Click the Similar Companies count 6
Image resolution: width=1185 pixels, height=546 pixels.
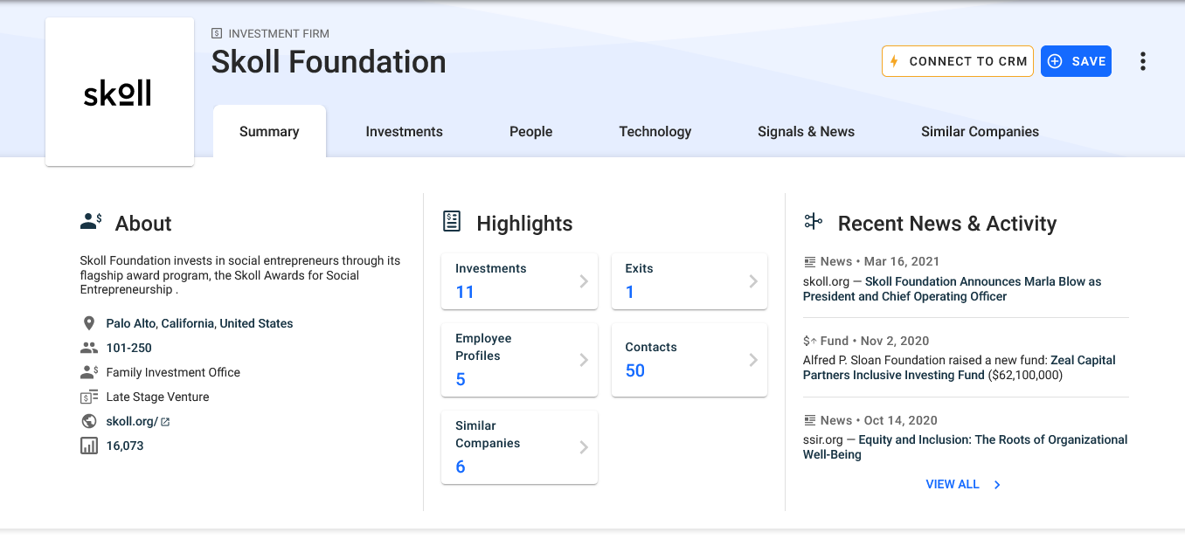(x=461, y=467)
